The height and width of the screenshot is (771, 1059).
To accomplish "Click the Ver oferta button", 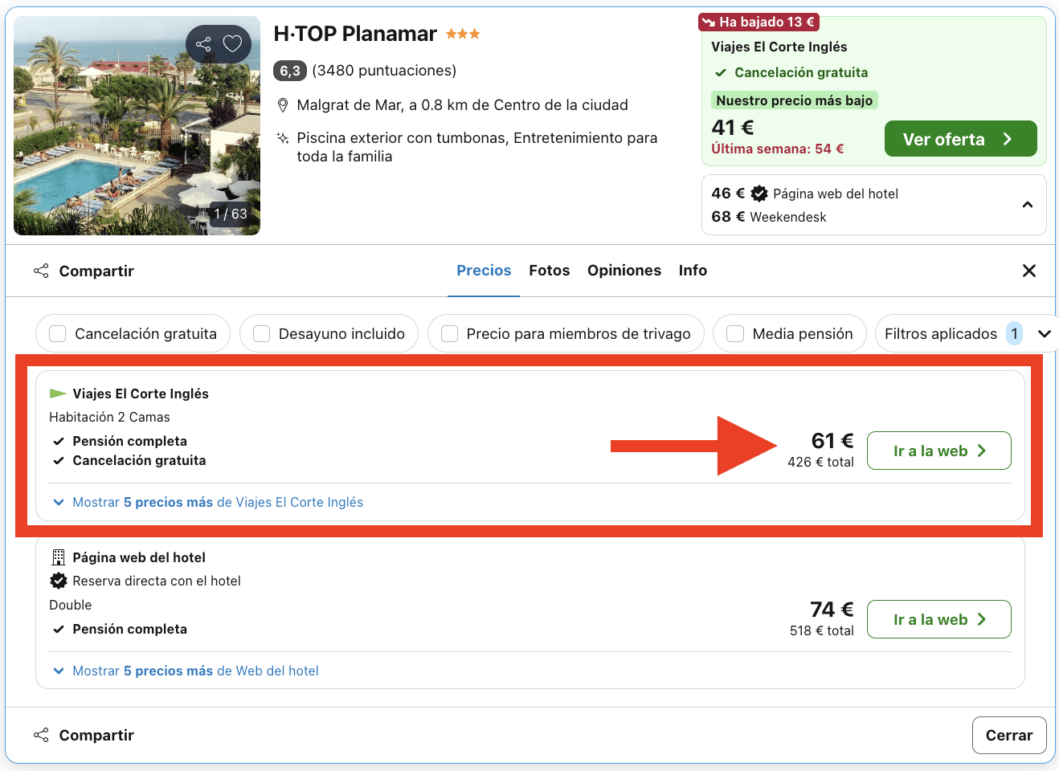I will coord(960,138).
